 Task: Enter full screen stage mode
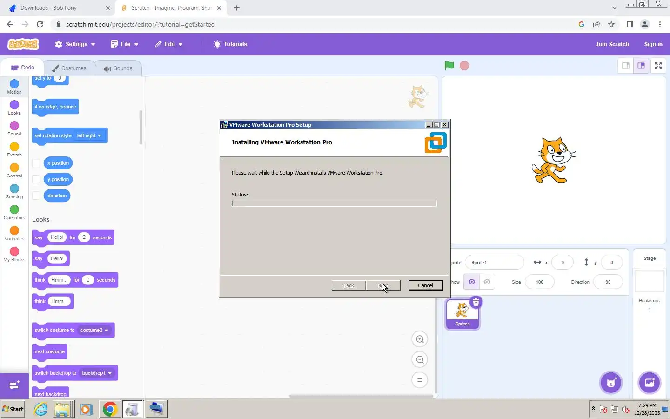[658, 66]
